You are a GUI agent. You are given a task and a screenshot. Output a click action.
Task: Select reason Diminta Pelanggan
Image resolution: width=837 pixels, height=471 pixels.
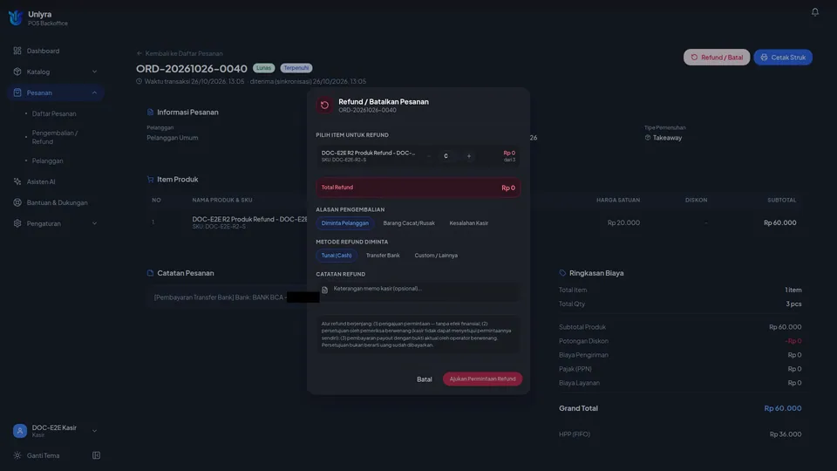[345, 223]
